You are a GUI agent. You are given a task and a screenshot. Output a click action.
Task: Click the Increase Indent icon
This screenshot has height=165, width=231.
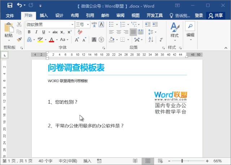[155, 24]
